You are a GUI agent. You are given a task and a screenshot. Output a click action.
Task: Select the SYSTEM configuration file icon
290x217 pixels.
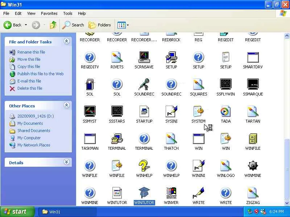(198, 111)
